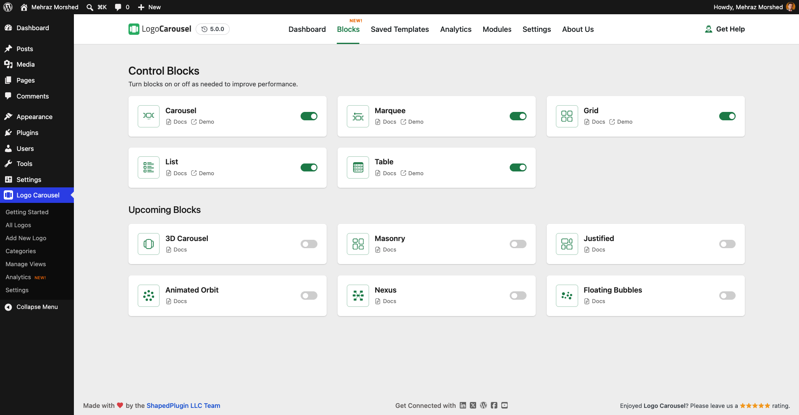Switch to the Saved Templates tab
This screenshot has width=799, height=415.
[400, 29]
